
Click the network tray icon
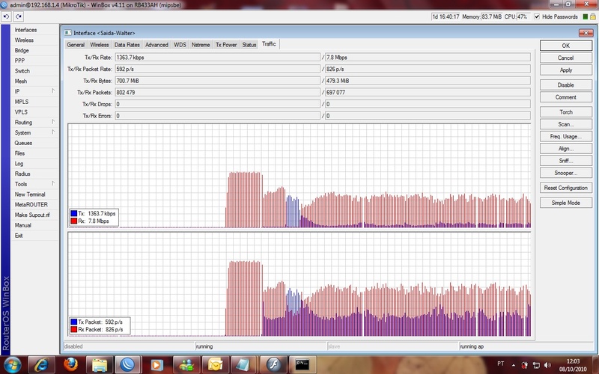pos(536,365)
